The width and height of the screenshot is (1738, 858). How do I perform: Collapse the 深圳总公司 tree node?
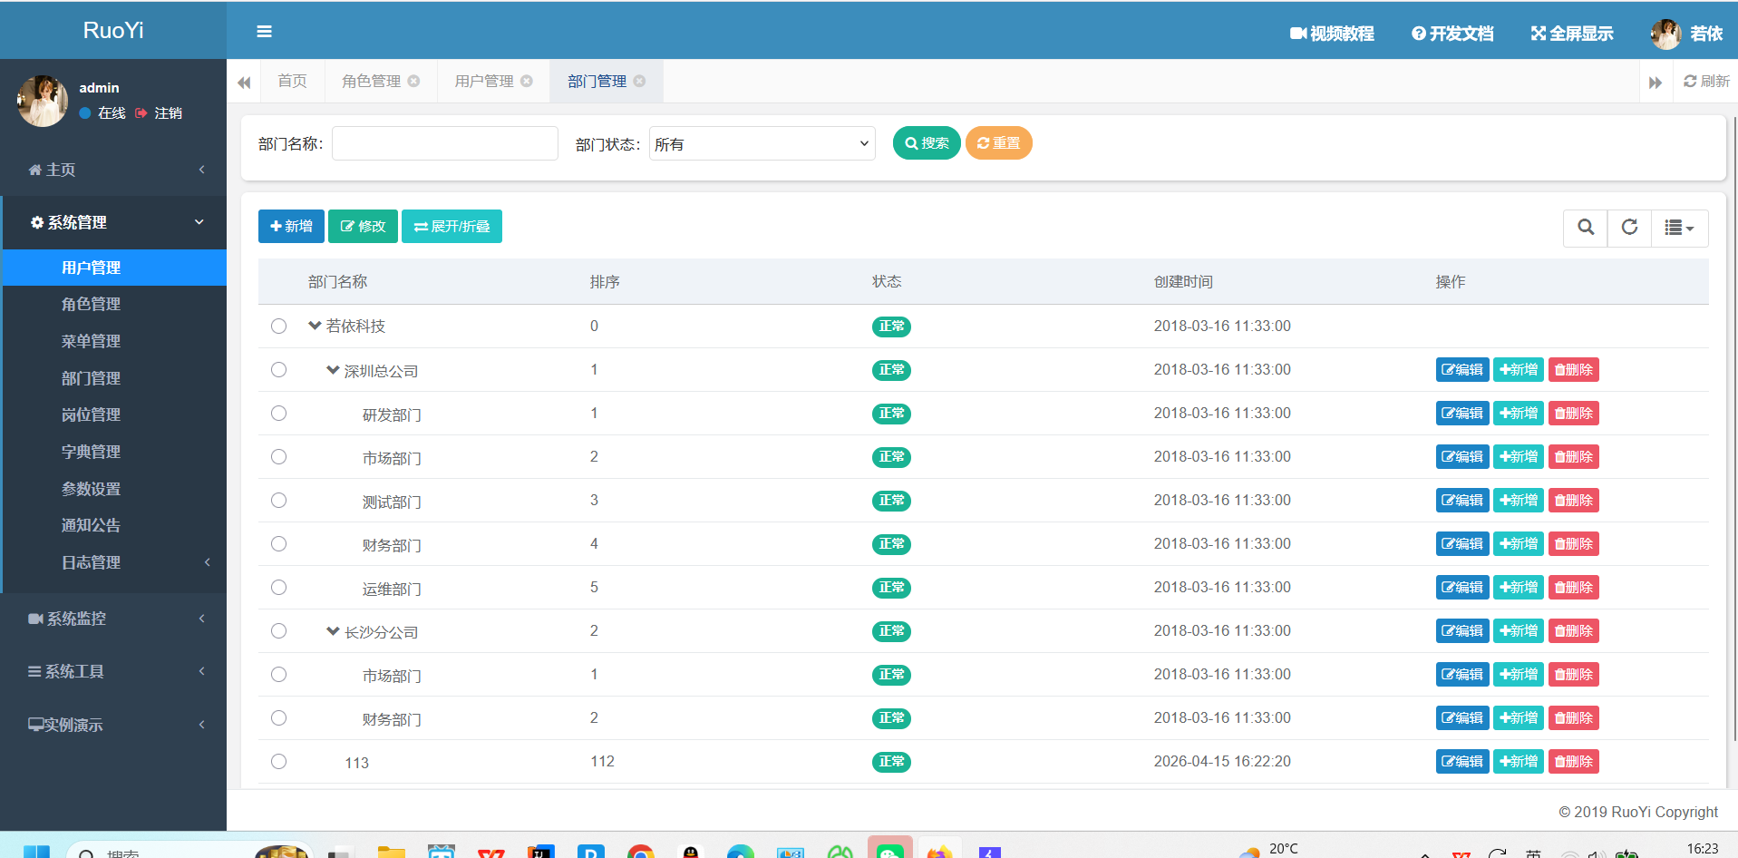tap(333, 369)
